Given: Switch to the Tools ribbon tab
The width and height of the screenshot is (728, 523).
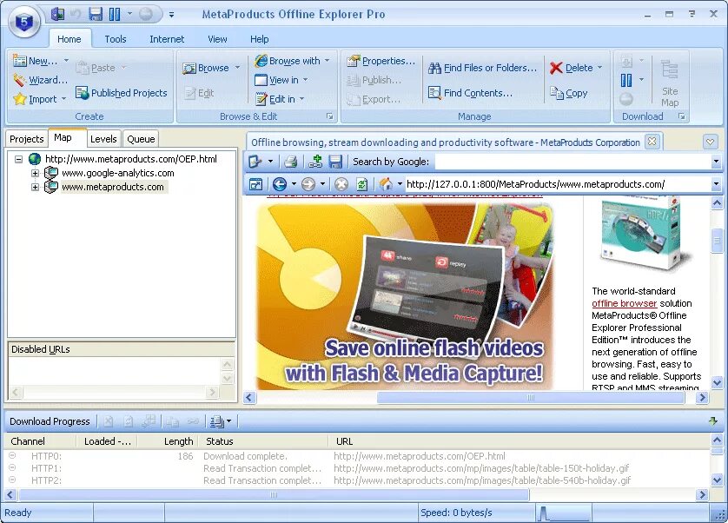Looking at the screenshot, I should coord(116,39).
